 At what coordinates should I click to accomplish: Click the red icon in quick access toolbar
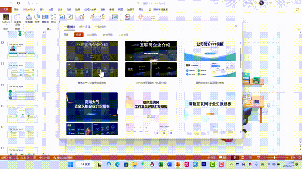click(18, 3)
